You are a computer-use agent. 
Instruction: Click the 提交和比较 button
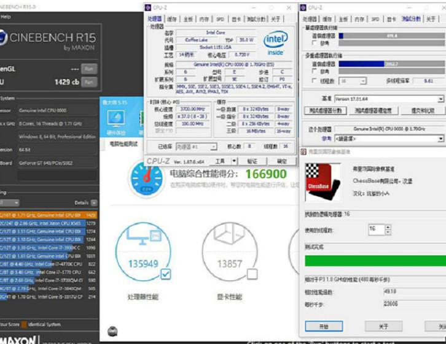(x=423, y=111)
